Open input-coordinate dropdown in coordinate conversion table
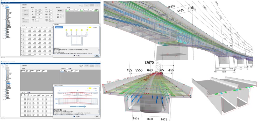The image size is (259, 121). [97, 11]
